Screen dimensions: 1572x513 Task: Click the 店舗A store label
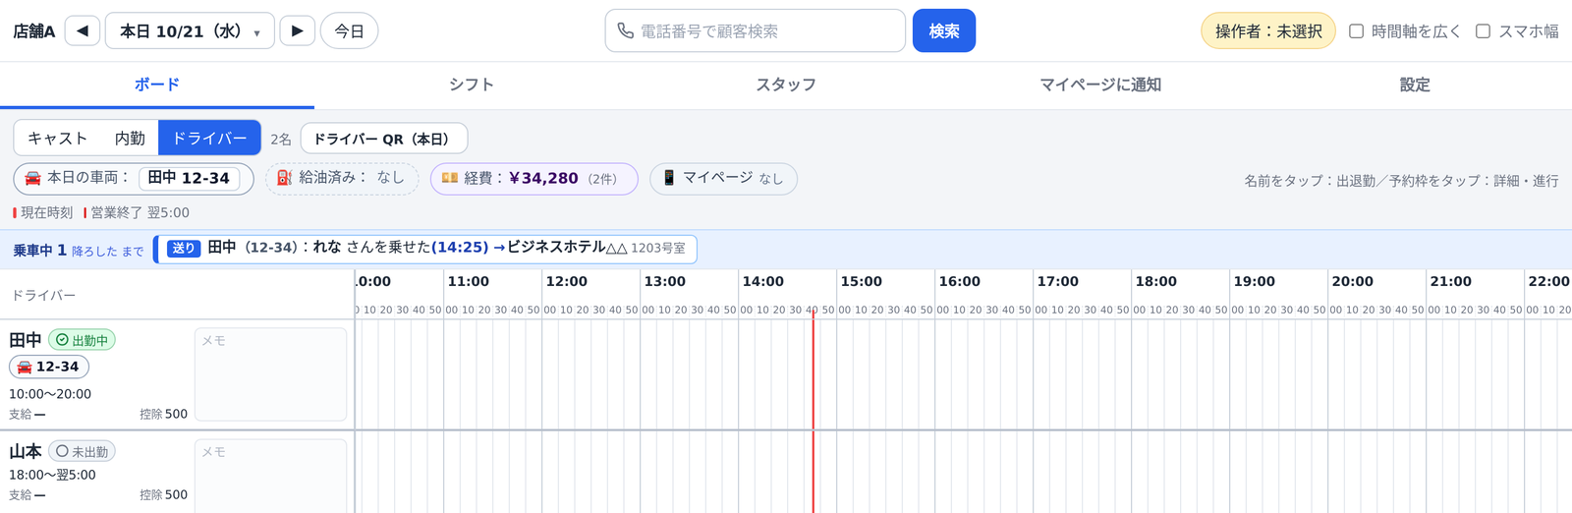33,30
